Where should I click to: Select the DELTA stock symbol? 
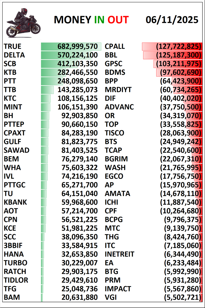point(14,55)
